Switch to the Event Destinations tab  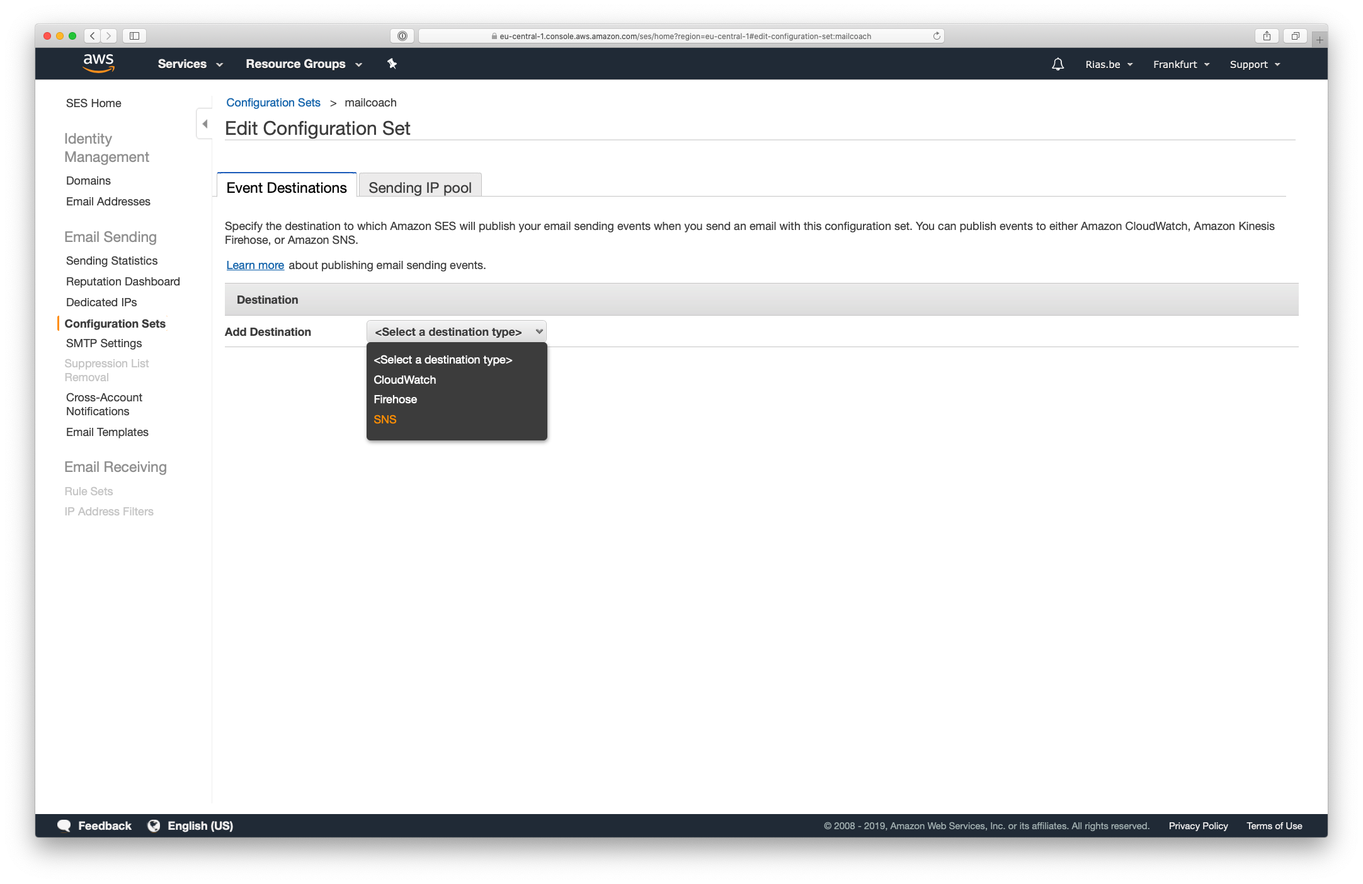coord(285,187)
